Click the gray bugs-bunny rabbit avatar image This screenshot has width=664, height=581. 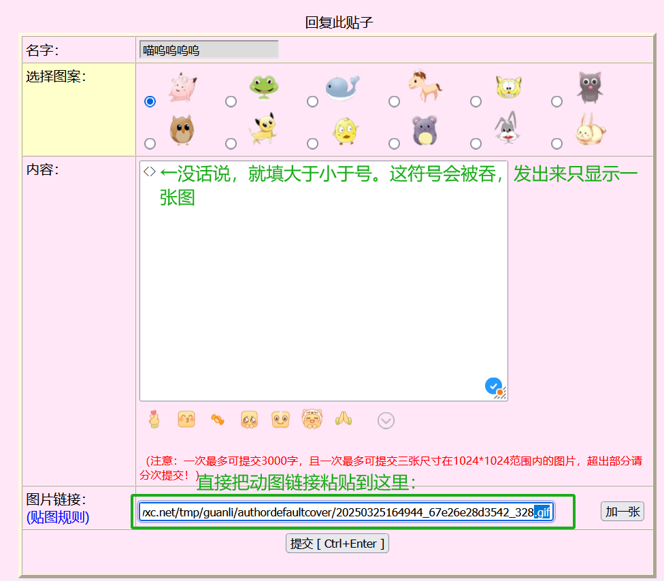pos(508,128)
